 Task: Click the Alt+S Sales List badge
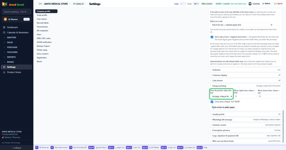pos(164,147)
